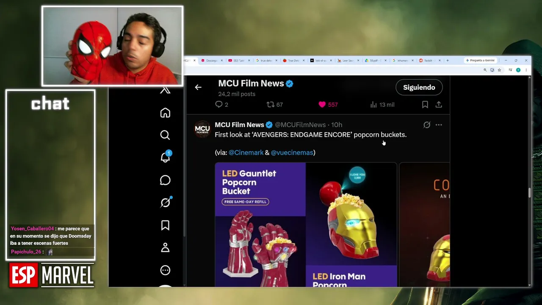Open the X home timeline icon

pos(165,113)
